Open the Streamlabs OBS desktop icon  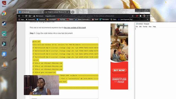click(x=4, y=35)
